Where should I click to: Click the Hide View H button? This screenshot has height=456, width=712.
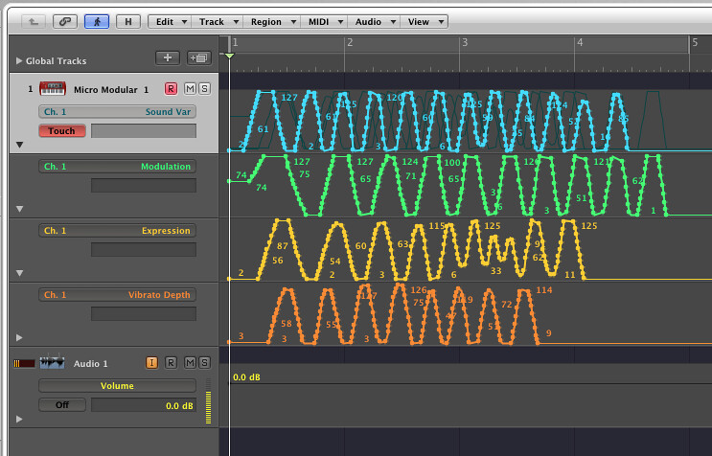126,20
